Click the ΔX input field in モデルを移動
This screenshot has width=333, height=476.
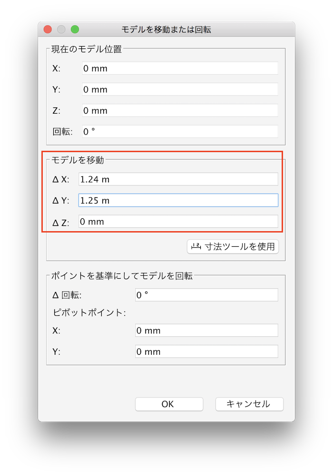178,179
